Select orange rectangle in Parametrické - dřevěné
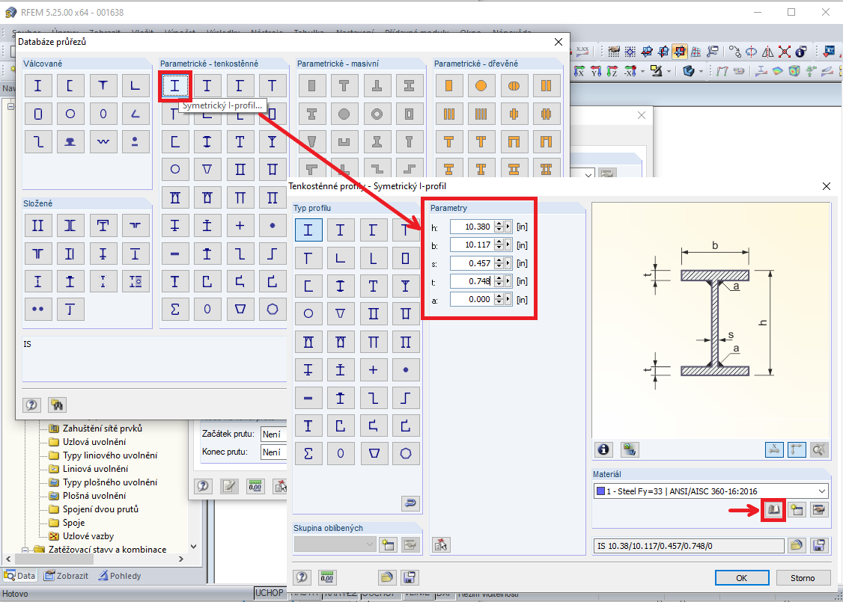Viewport: 843px width, 602px height. pyautogui.click(x=449, y=86)
